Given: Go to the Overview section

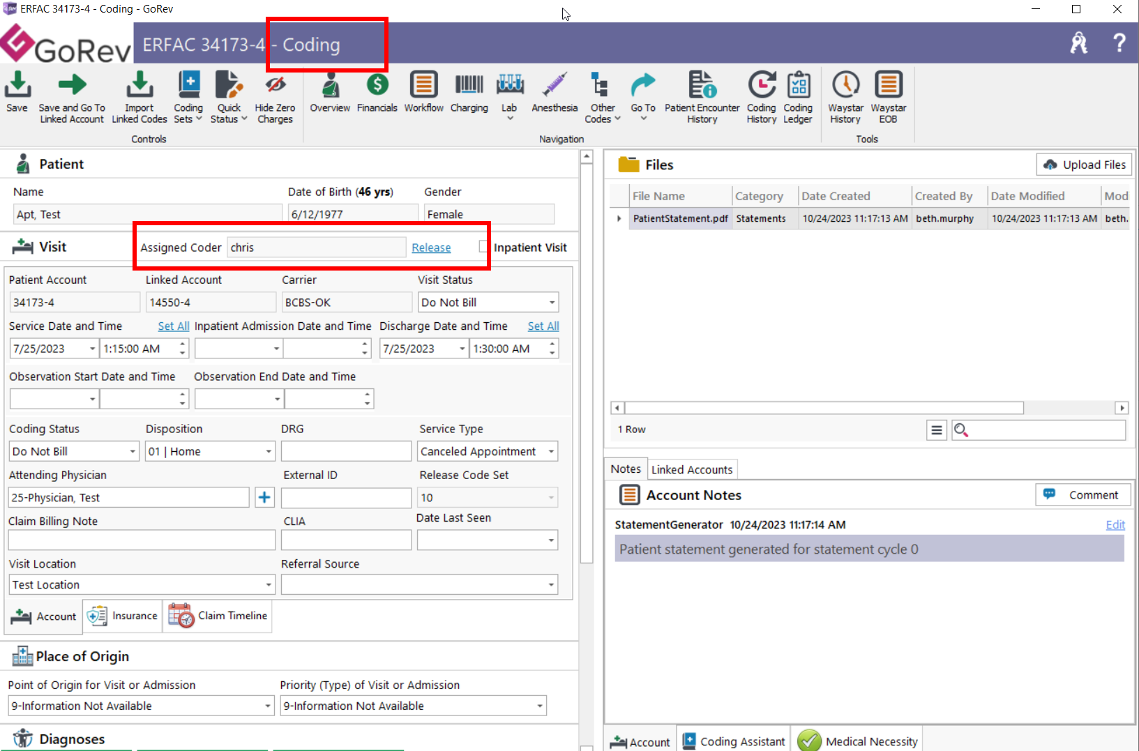Looking at the screenshot, I should pyautogui.click(x=330, y=92).
